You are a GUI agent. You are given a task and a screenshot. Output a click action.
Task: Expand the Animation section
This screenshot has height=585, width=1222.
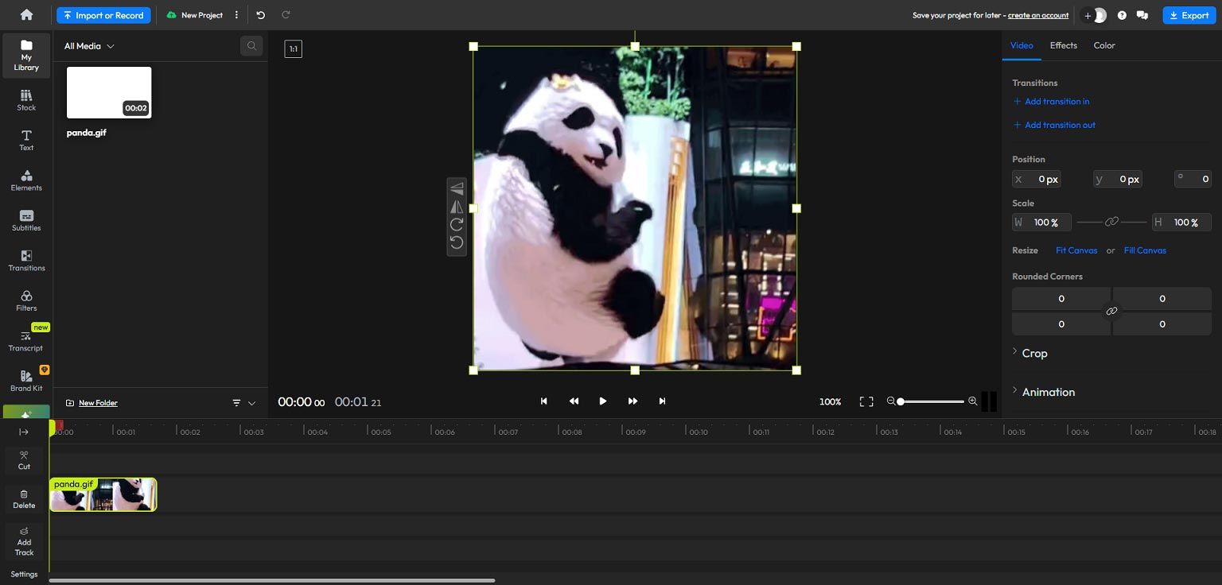click(x=1048, y=392)
